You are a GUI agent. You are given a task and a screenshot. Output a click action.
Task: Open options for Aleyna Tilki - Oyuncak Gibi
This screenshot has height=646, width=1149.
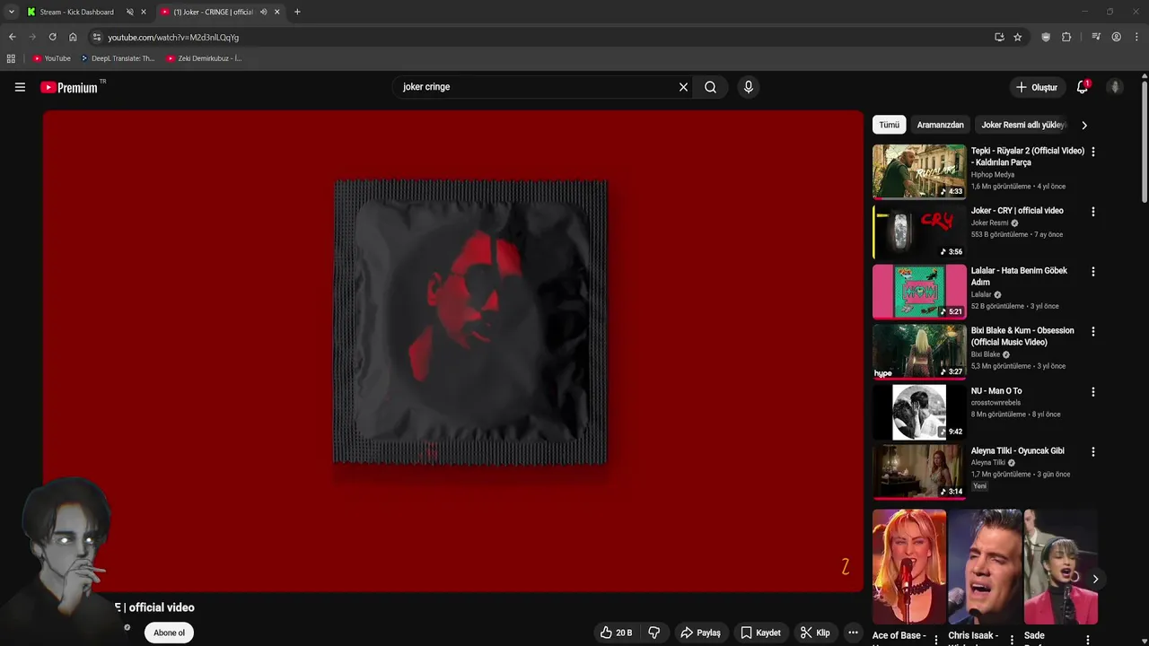1092,451
